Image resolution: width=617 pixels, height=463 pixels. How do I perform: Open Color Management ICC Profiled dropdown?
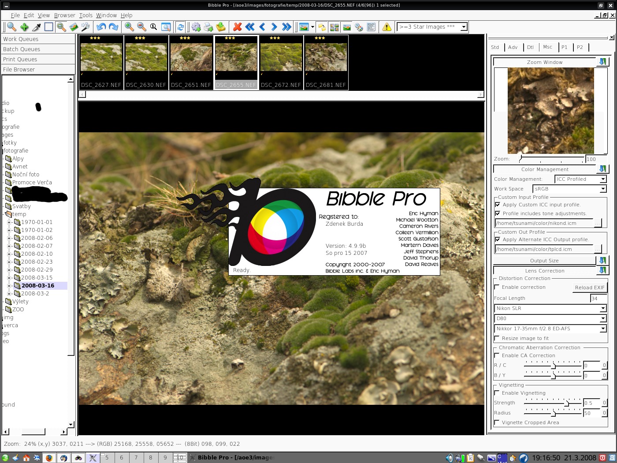pyautogui.click(x=603, y=179)
